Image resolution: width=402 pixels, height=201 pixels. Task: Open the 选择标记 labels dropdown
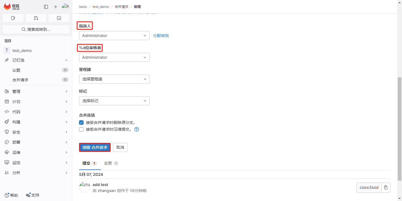[x=114, y=101]
